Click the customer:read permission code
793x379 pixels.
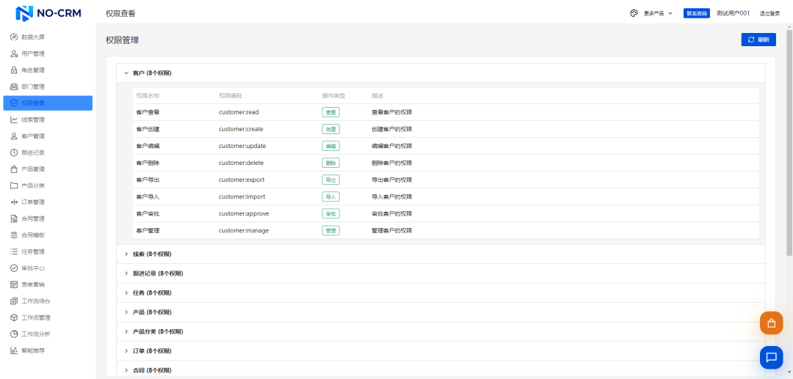(239, 112)
